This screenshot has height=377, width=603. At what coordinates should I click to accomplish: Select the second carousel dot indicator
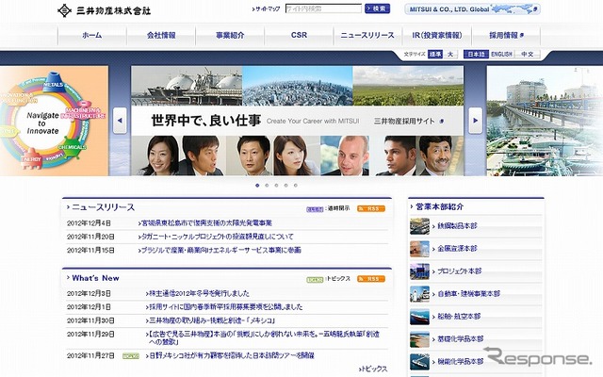[267, 186]
